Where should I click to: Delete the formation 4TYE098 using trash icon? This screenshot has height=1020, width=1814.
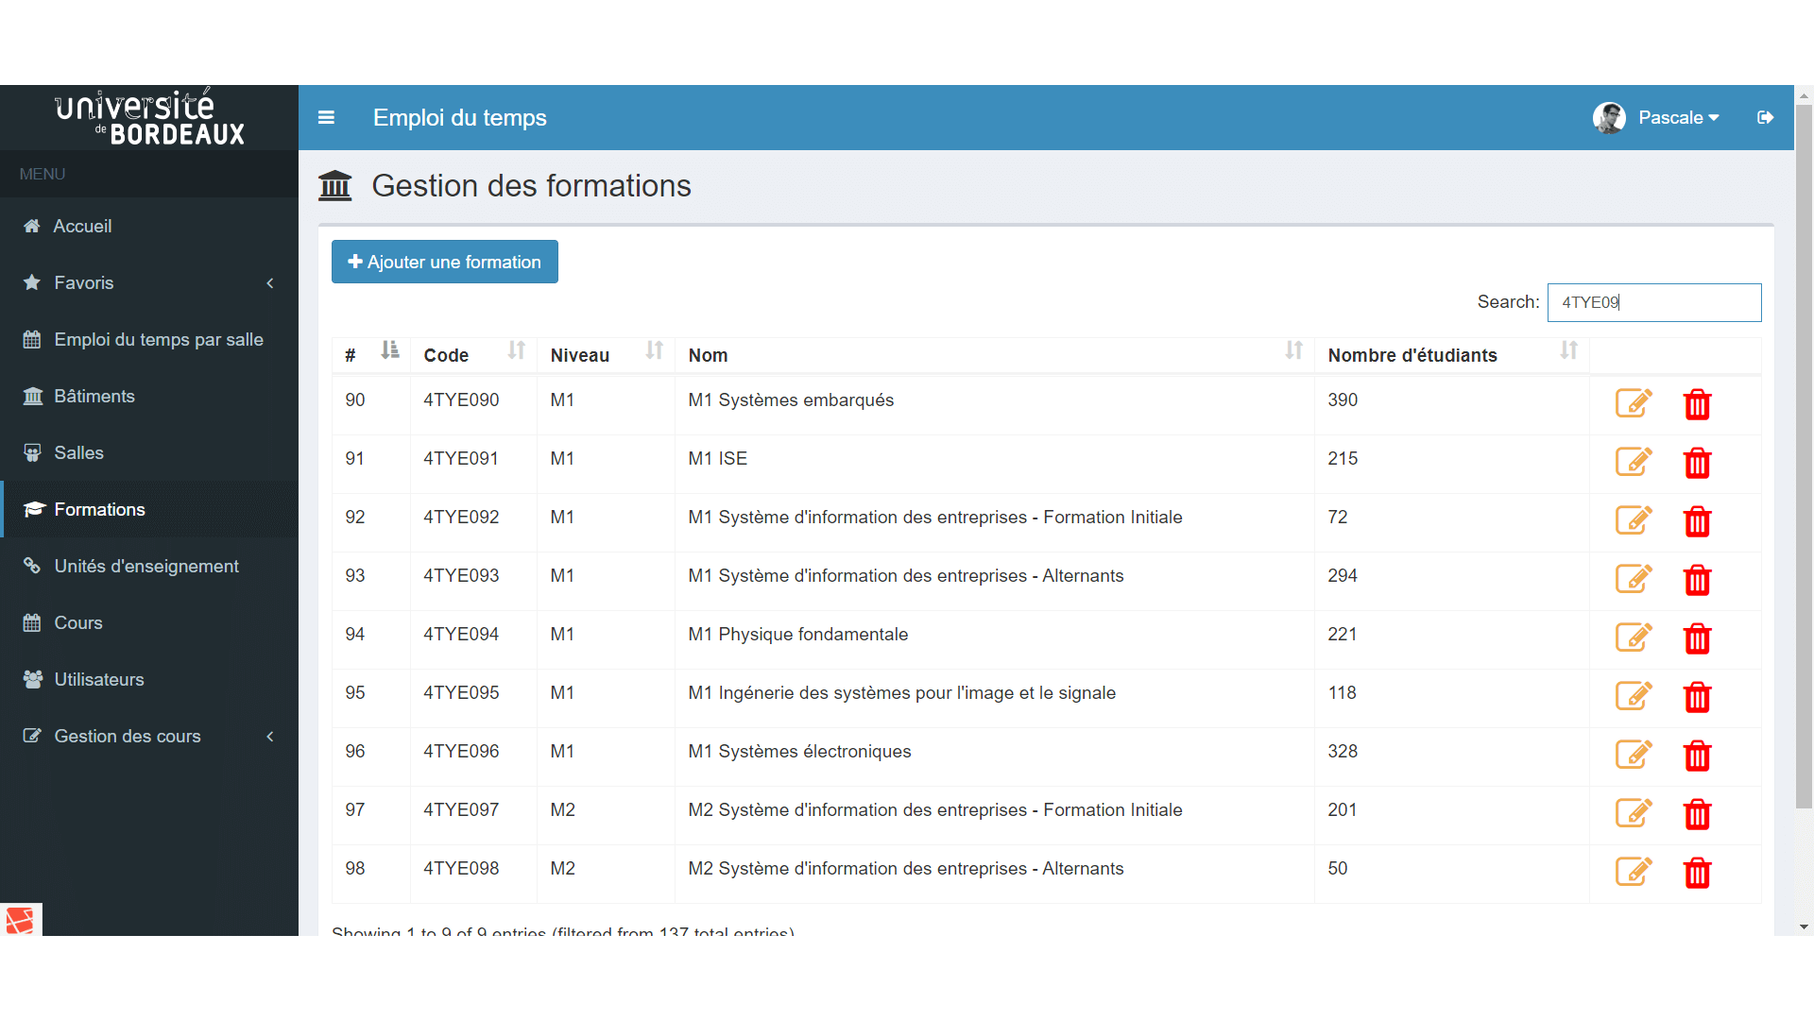[1697, 873]
